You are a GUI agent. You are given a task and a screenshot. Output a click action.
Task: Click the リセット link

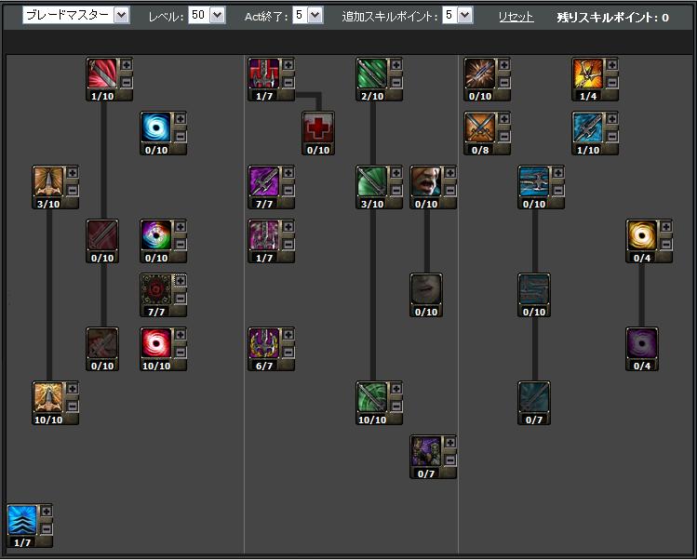tap(516, 18)
